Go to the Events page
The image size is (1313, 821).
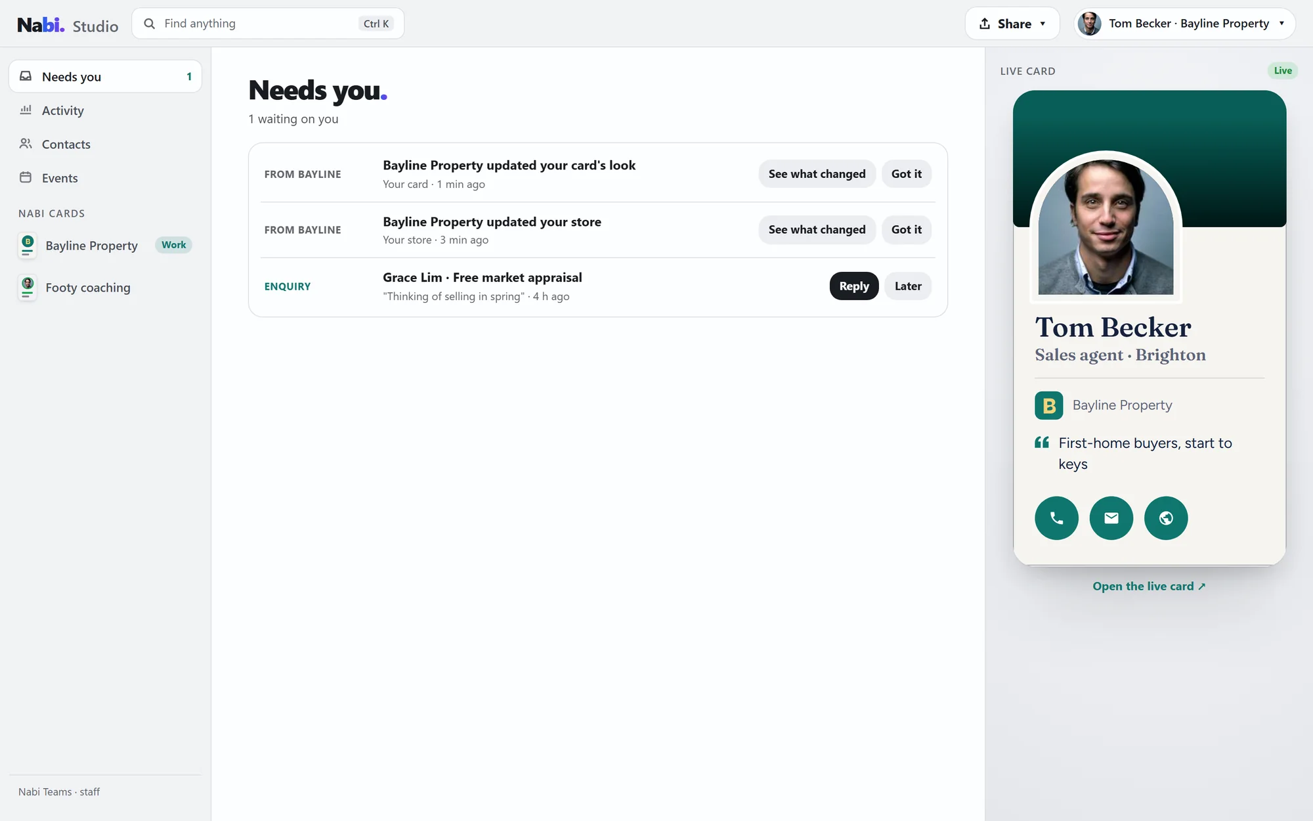pyautogui.click(x=105, y=178)
